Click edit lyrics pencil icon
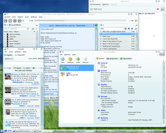Screen dimensions: 166x133 tap(93, 25)
